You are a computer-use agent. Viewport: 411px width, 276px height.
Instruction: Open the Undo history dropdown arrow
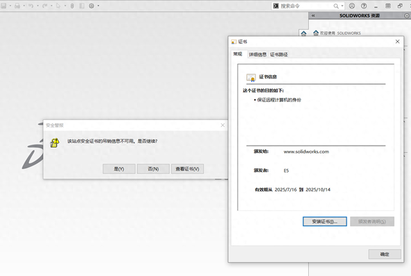pyautogui.click(x=38, y=6)
